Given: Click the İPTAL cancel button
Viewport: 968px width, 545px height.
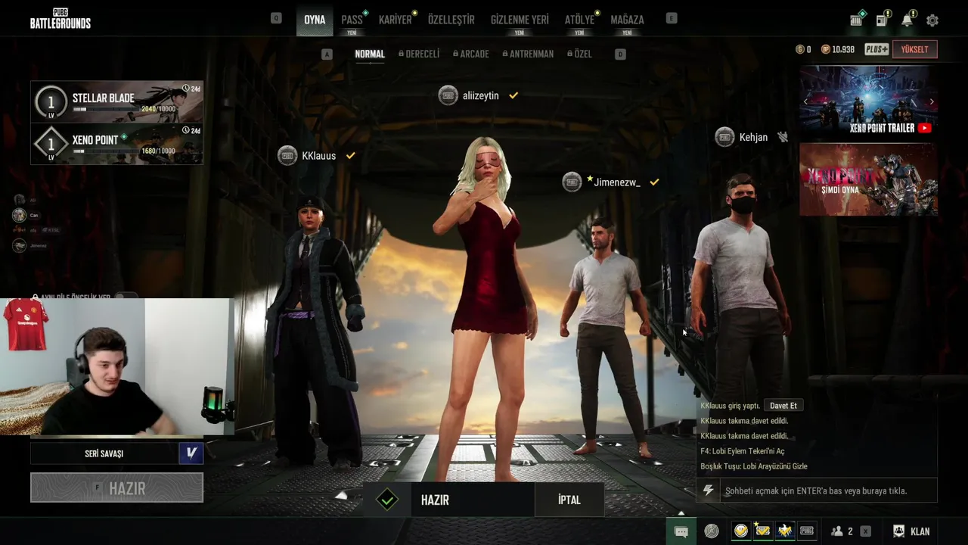Looking at the screenshot, I should (569, 500).
